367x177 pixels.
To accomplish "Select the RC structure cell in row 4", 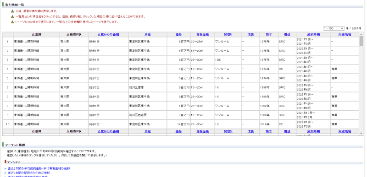I will (x=287, y=69).
